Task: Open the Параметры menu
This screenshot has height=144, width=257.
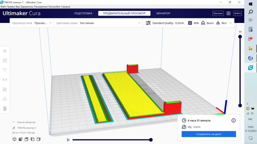Action: [x=27, y=7]
